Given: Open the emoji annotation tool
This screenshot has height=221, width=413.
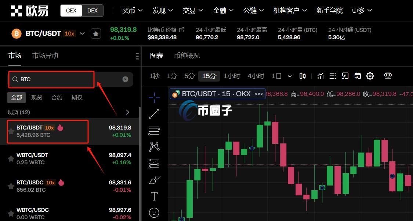Looking at the screenshot, I should pos(154,213).
